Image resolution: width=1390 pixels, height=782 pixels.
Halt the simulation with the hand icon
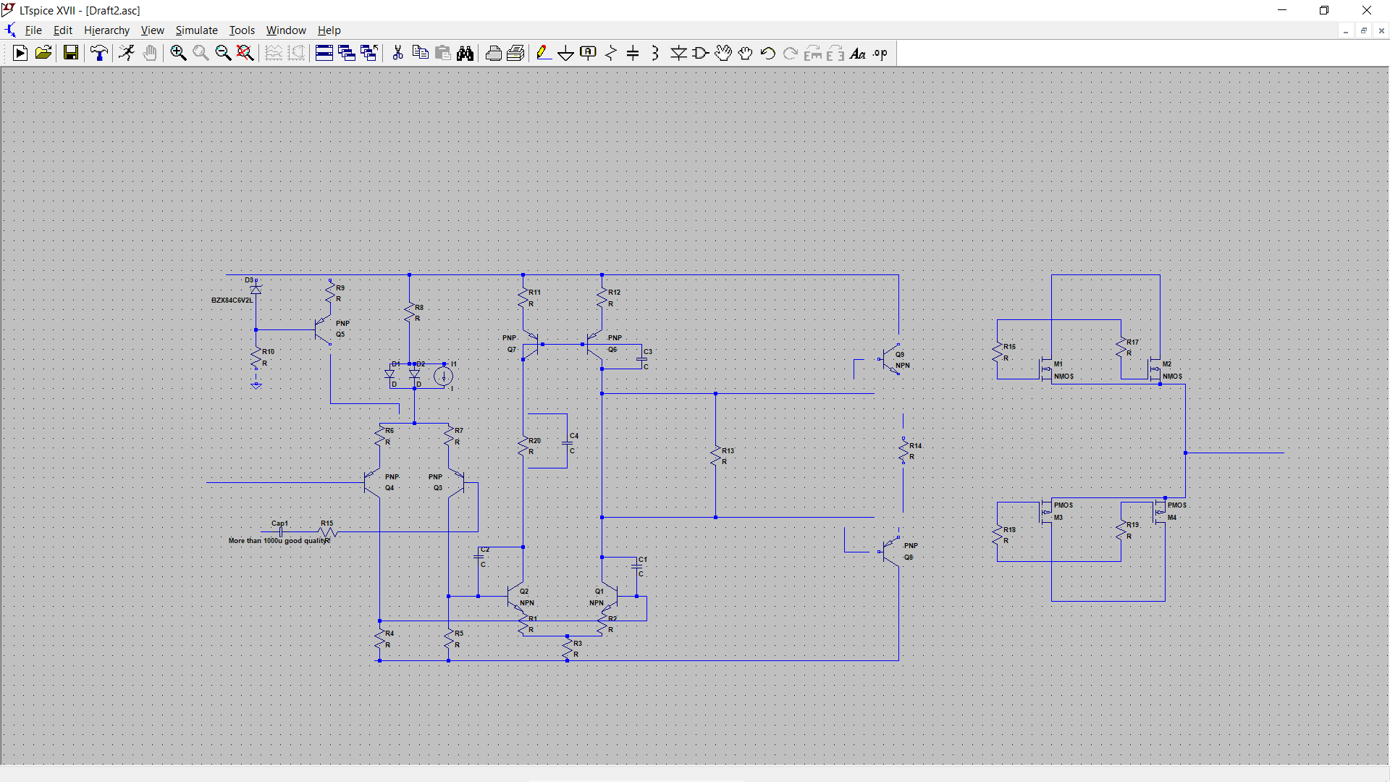click(x=150, y=53)
